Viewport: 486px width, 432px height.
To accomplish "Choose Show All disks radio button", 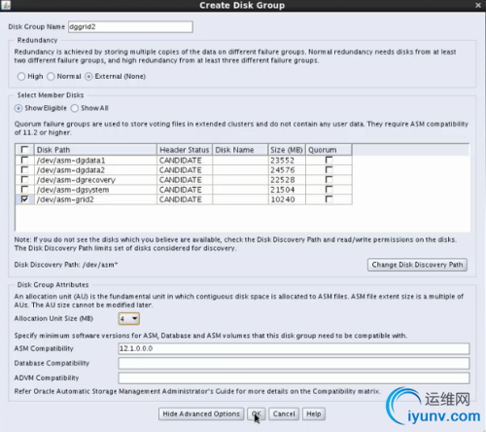I will 75,108.
